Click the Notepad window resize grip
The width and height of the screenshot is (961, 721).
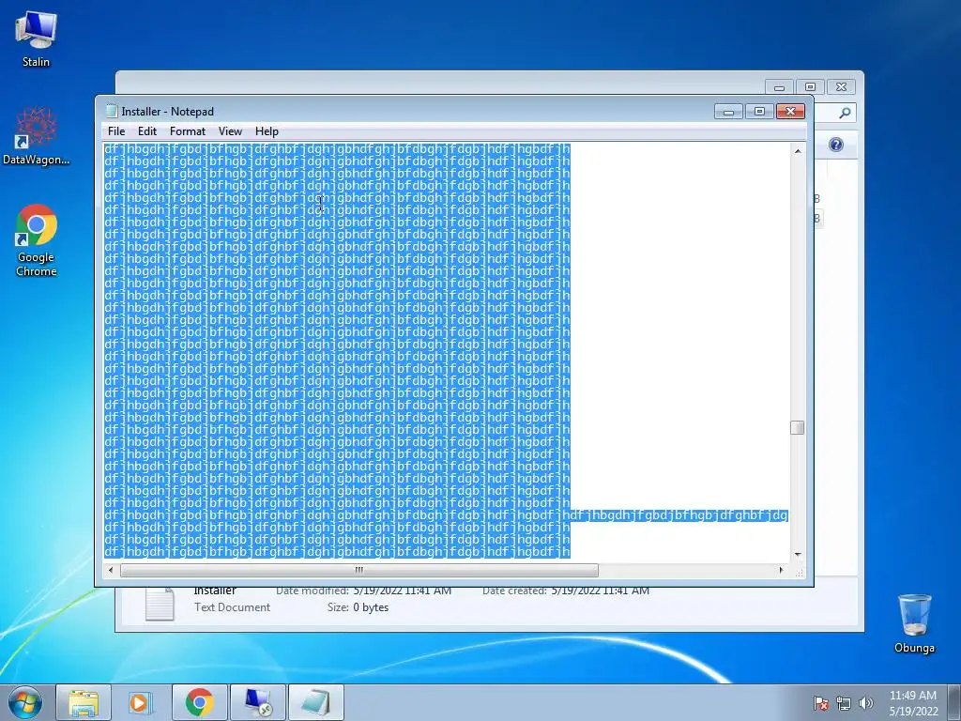pos(799,572)
